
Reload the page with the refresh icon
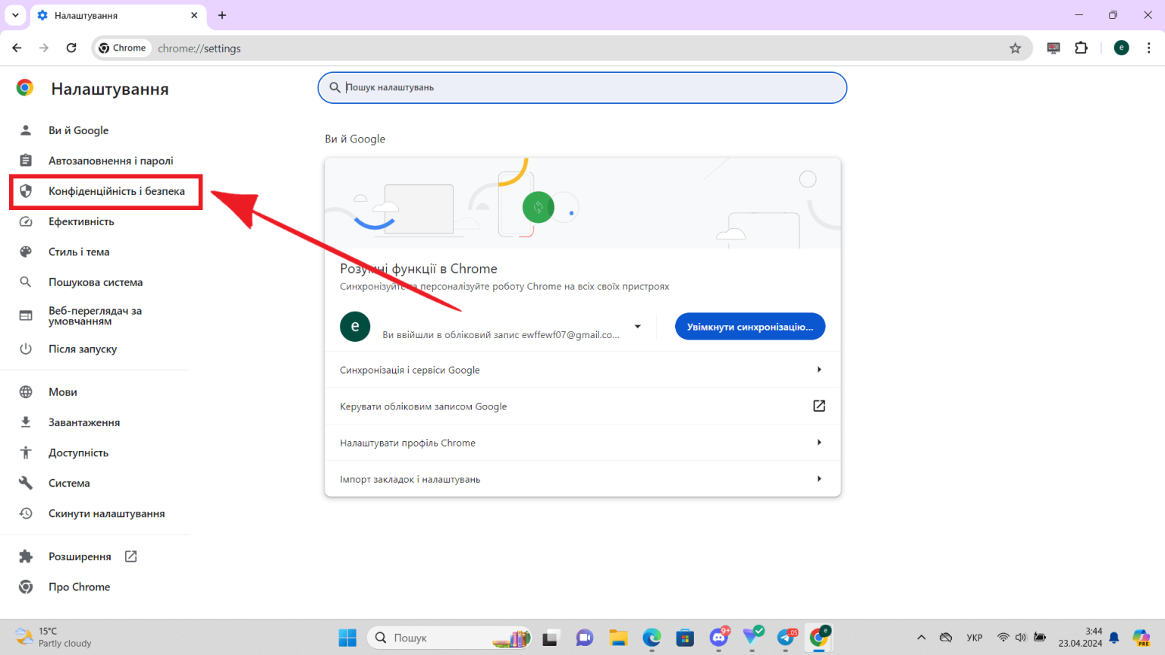(71, 47)
